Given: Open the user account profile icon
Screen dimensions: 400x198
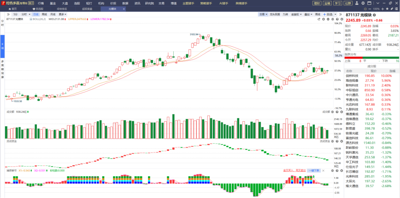Looking at the screenshot, I should coord(357,3).
